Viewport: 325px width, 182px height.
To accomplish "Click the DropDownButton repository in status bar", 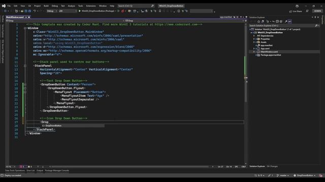I will point(305,175).
